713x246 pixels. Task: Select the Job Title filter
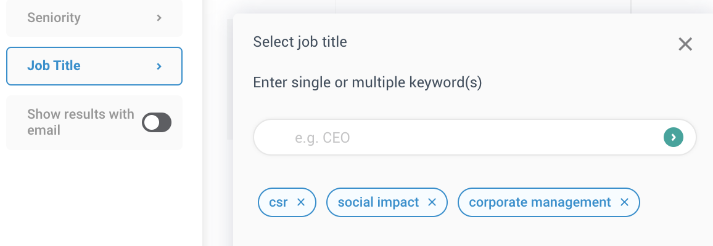[x=94, y=66]
